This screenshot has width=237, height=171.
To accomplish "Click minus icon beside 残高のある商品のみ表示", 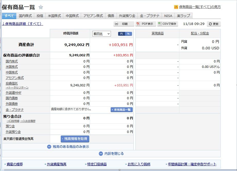I will (49, 147).
